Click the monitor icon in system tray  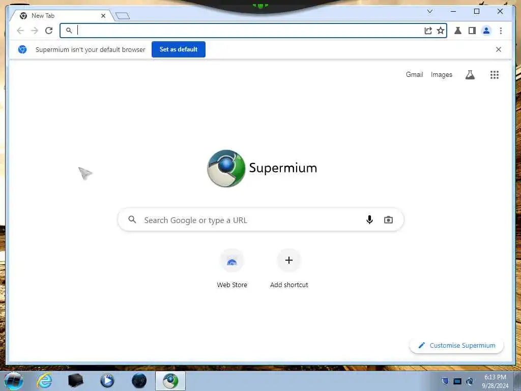(457, 381)
